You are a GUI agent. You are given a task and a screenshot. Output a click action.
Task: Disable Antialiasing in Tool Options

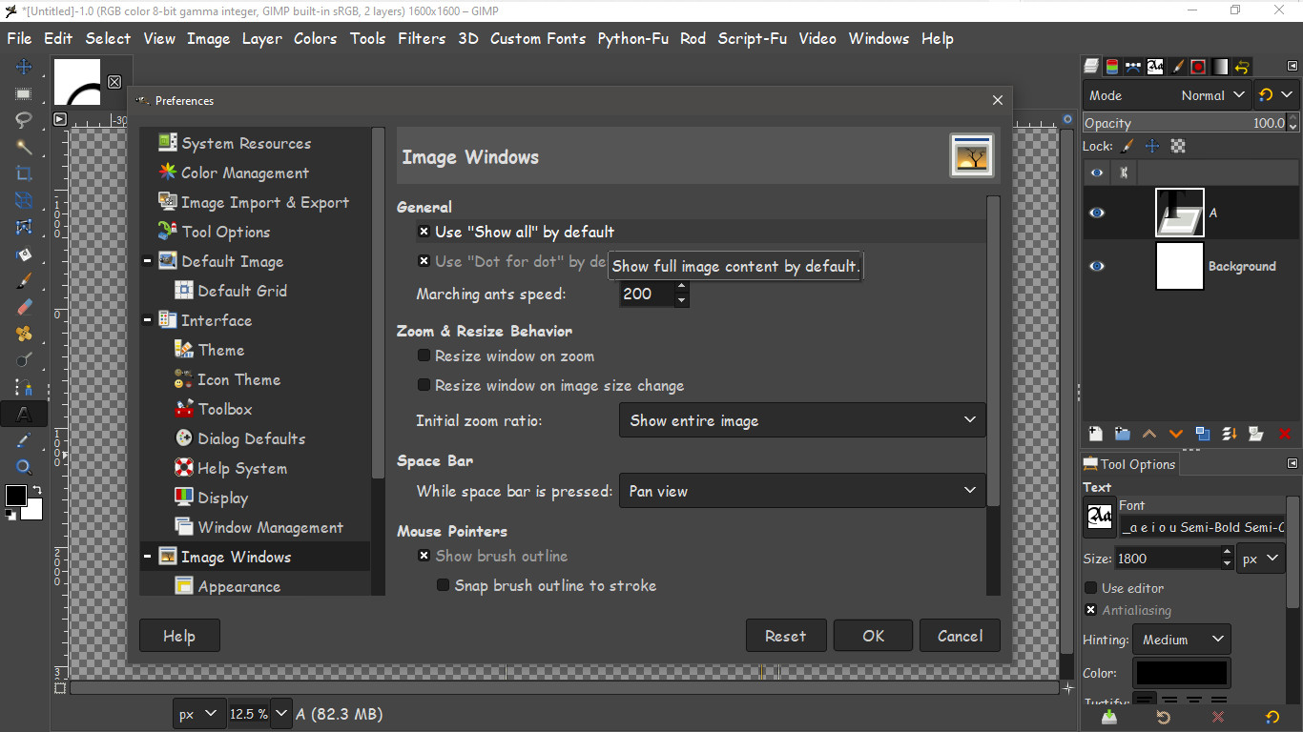(1091, 610)
